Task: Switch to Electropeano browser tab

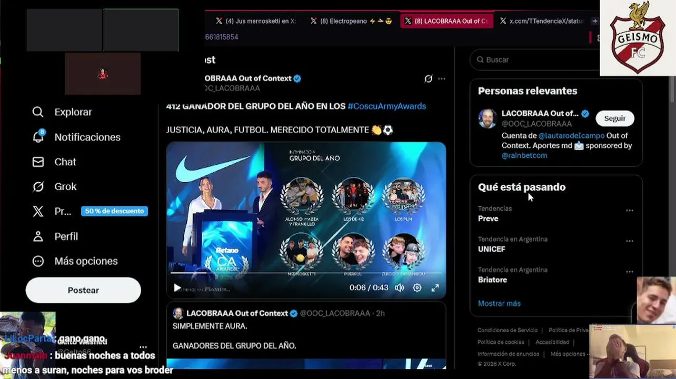Action: click(351, 21)
